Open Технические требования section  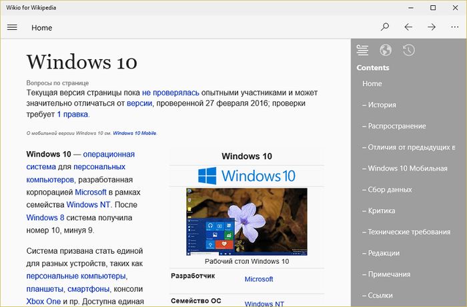coord(406,232)
